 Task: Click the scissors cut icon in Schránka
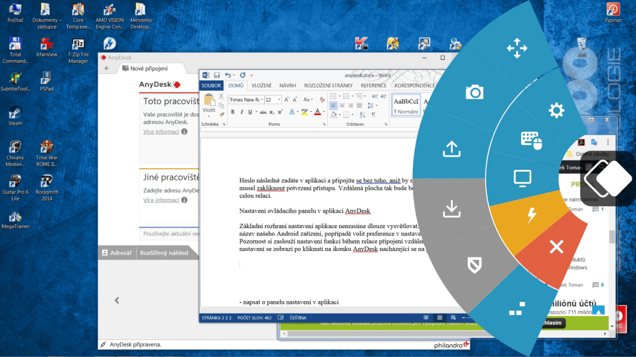click(221, 96)
